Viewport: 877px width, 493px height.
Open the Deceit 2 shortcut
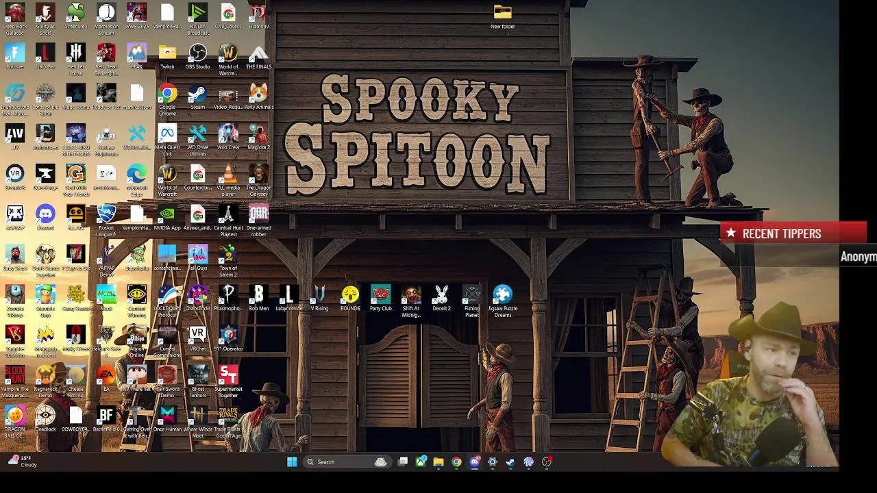coord(441,299)
